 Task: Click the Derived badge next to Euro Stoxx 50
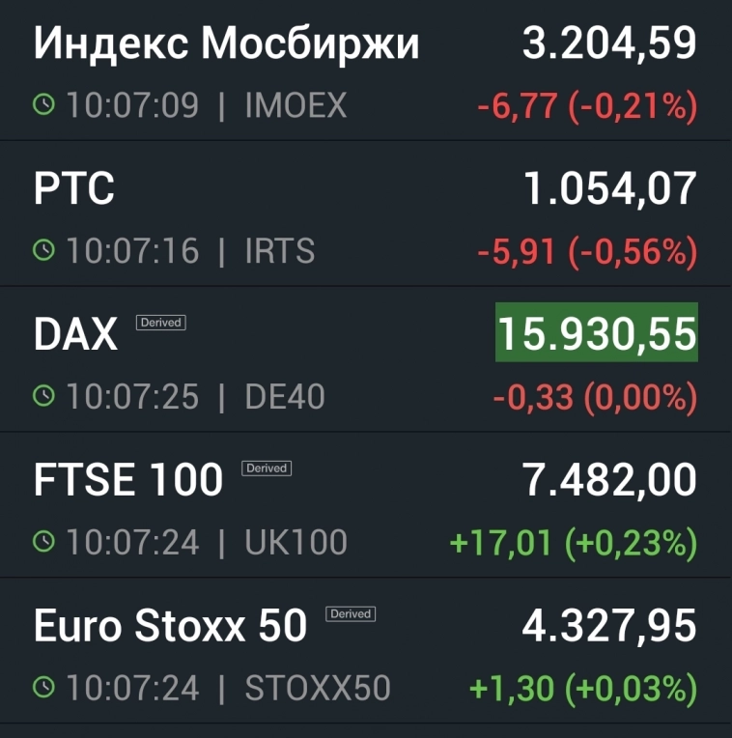(x=351, y=613)
